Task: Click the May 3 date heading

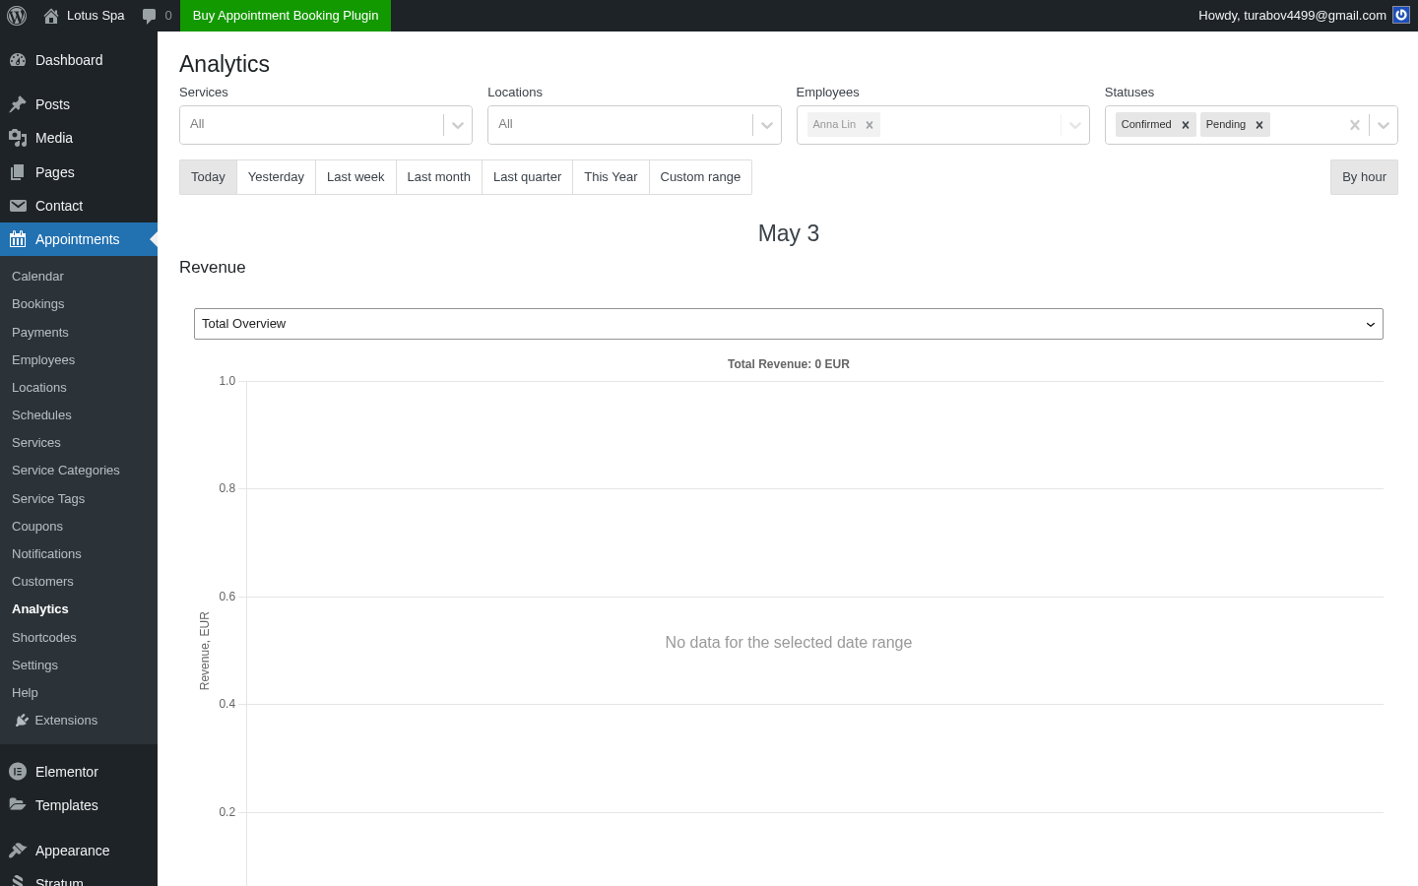Action: tap(789, 233)
